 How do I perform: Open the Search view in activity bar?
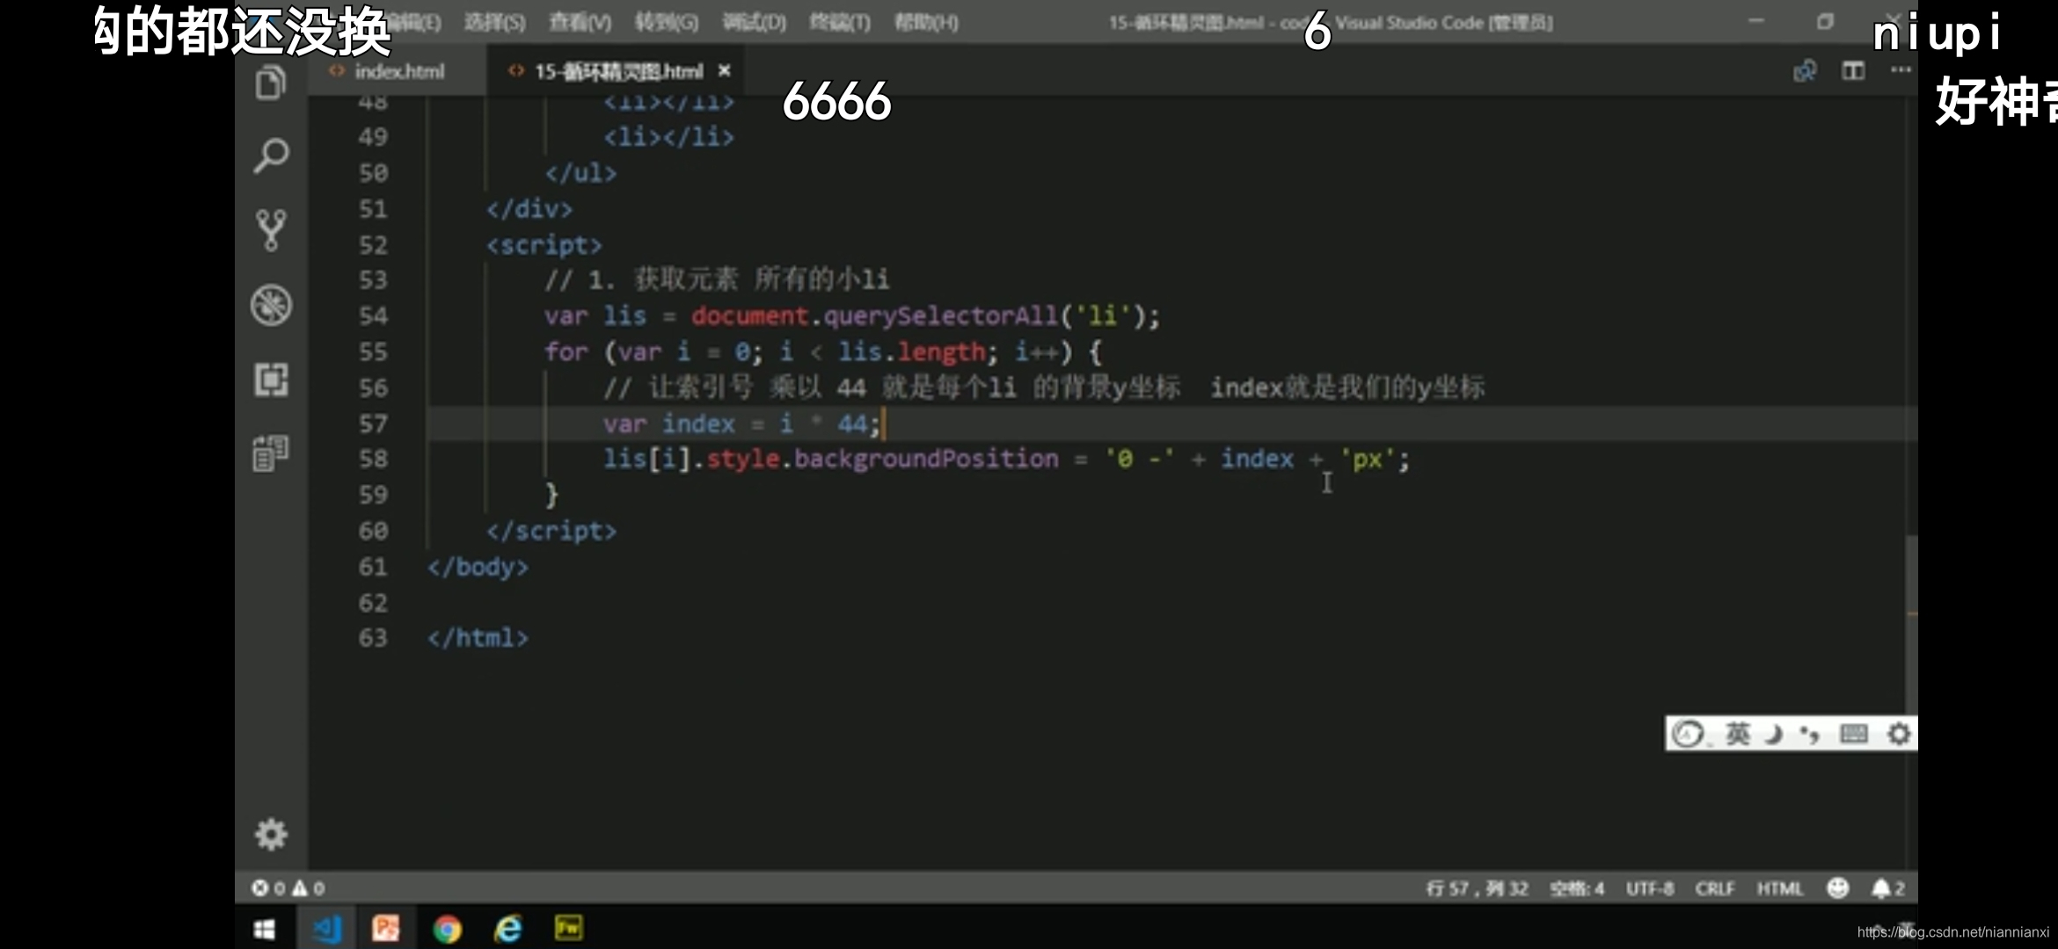tap(271, 156)
